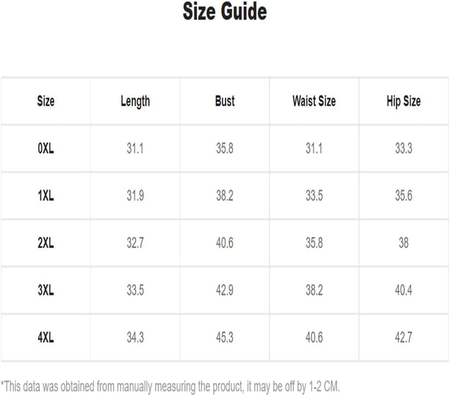Viewport: 450px width, 396px height.
Task: Select the 0XL hip value 33.3
Action: 404,149
